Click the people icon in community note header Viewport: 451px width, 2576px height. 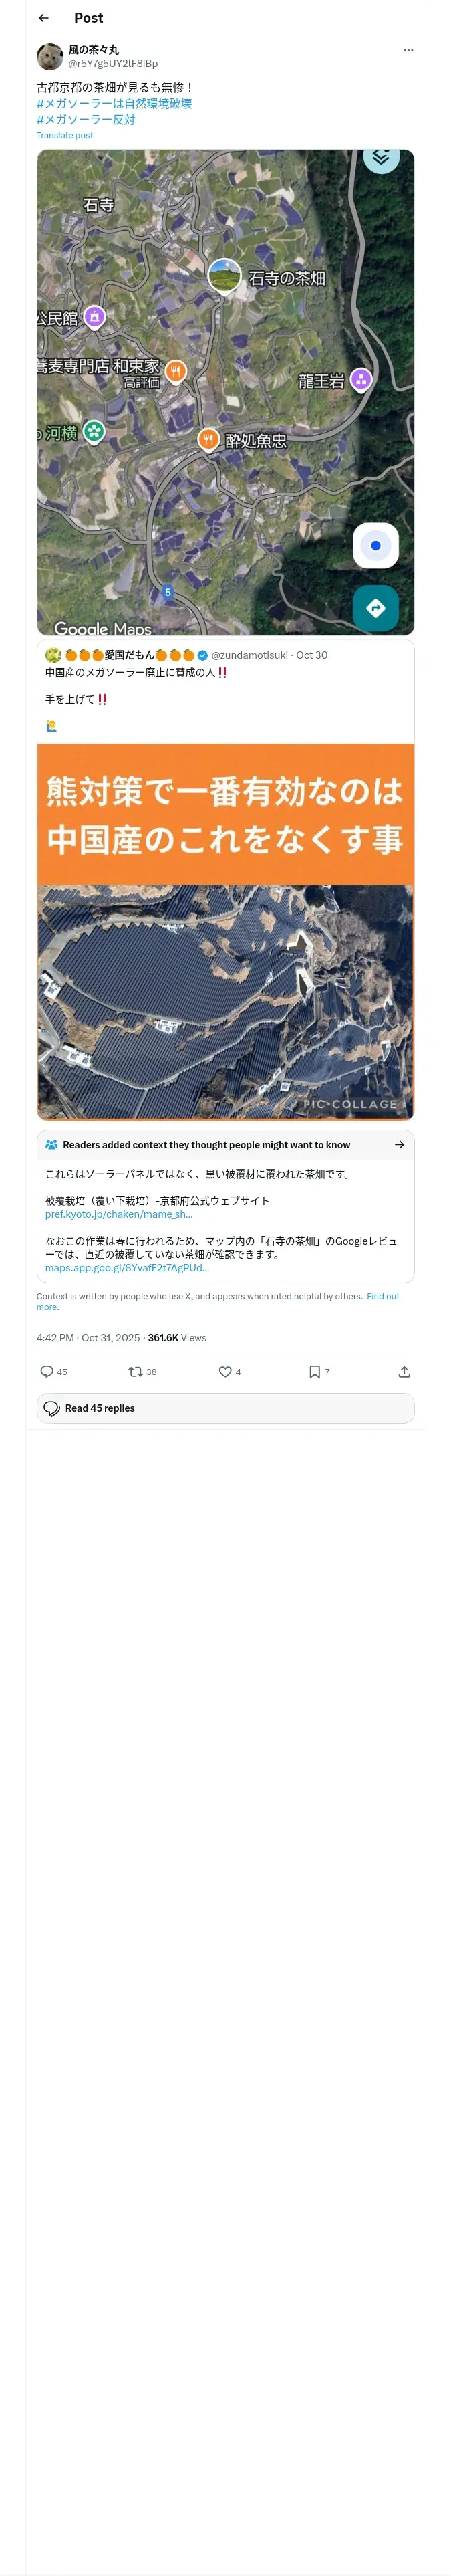coord(52,1144)
